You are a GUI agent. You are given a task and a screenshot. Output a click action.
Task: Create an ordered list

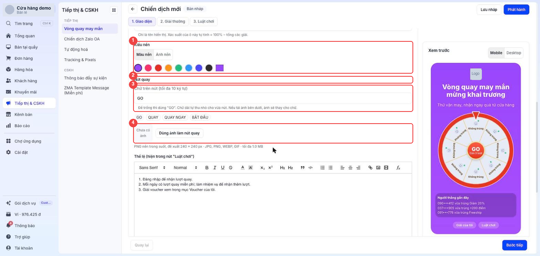tap(322, 168)
